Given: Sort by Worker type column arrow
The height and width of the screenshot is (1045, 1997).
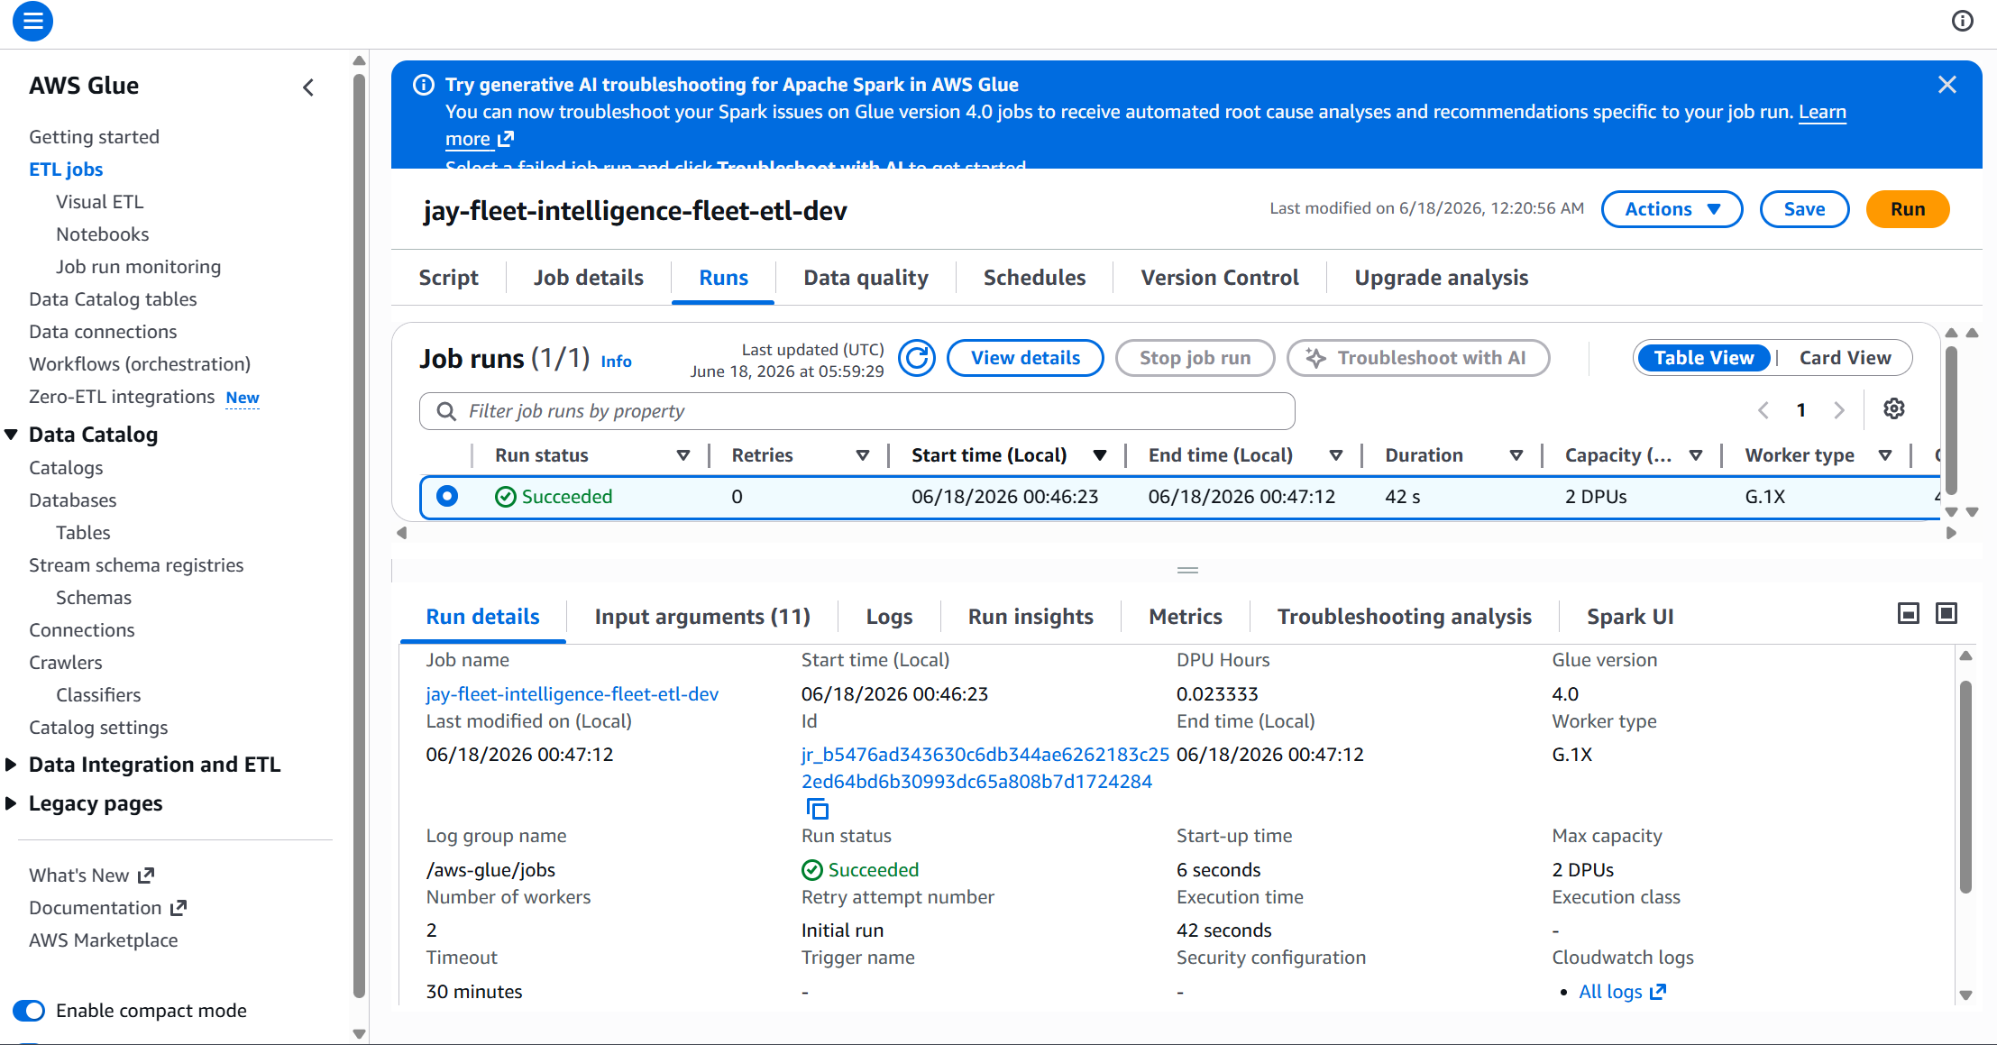Looking at the screenshot, I should pyautogui.click(x=1885, y=456).
